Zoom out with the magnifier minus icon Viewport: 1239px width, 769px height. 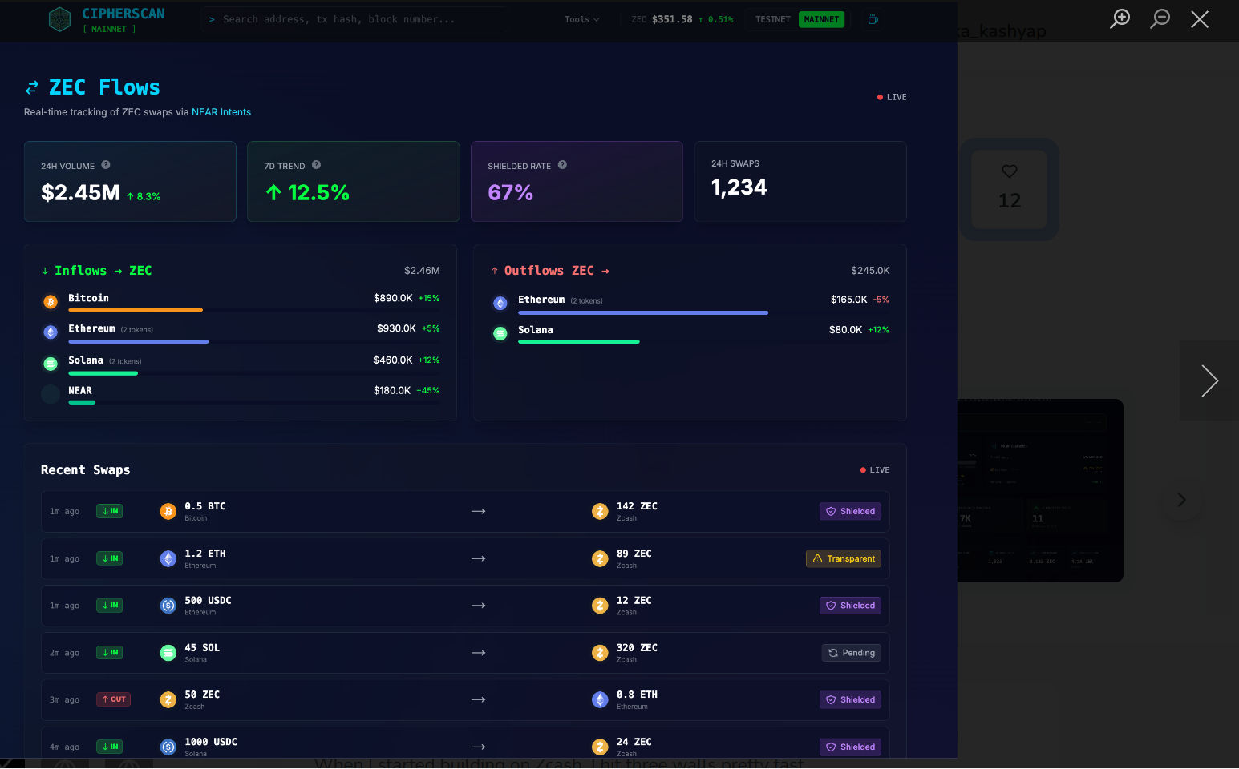coord(1160,18)
